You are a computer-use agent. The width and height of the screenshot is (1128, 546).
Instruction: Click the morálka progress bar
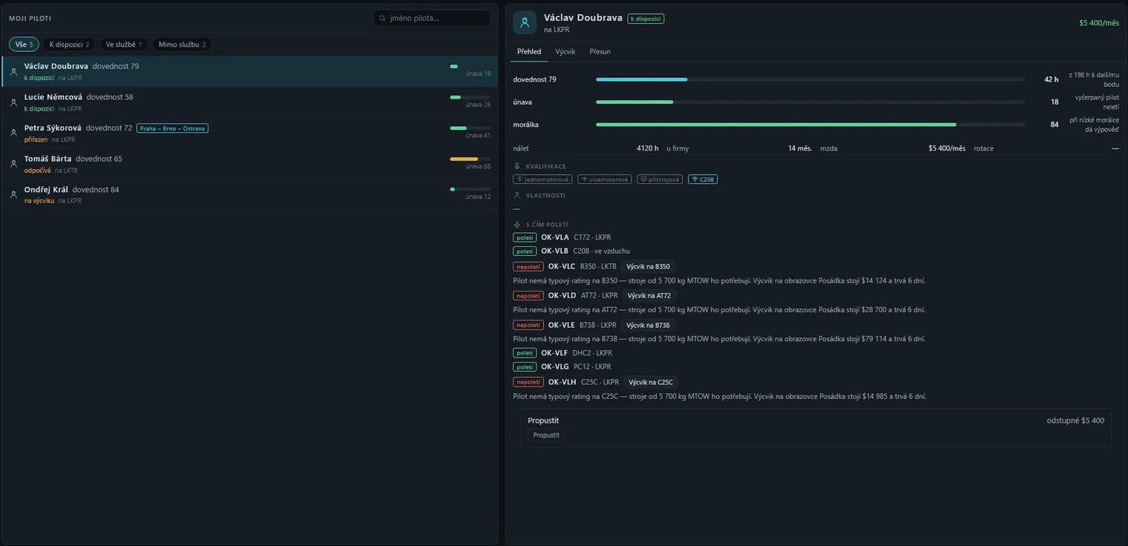[810, 125]
